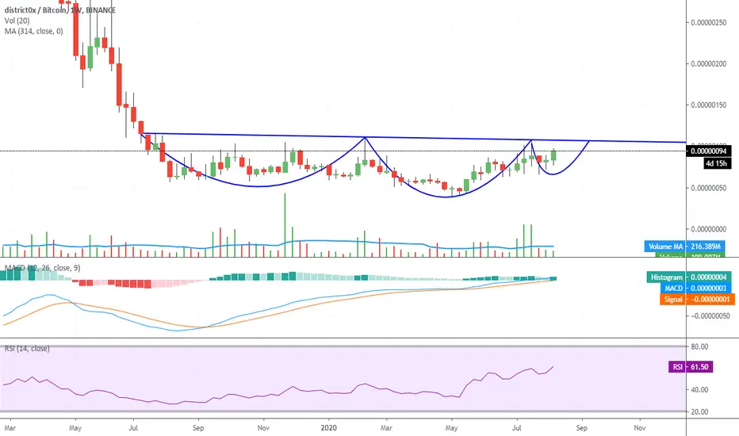
Task: Click the 0.00000150 price axis tick
Action: click(709, 105)
